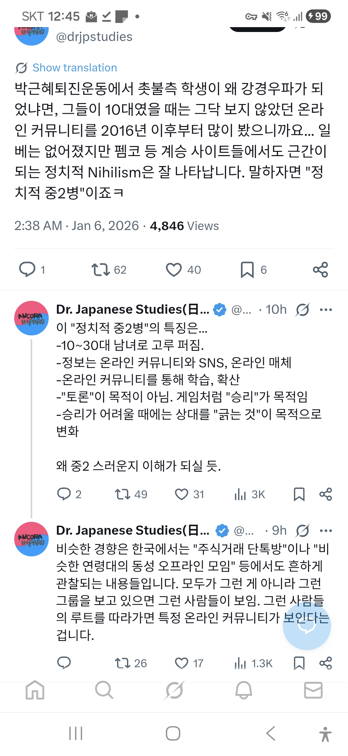Repost the main post with 62 reposts
348x756 pixels.
coord(101,269)
